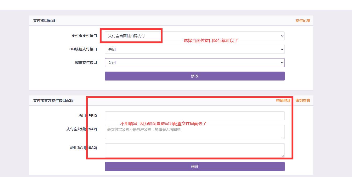Grab the resize handle of 支付宝公钥 textarea
This screenshot has height=177, width=352.
[283, 137]
